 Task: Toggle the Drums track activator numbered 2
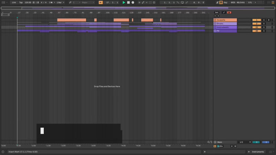pyautogui.click(x=256, y=23)
